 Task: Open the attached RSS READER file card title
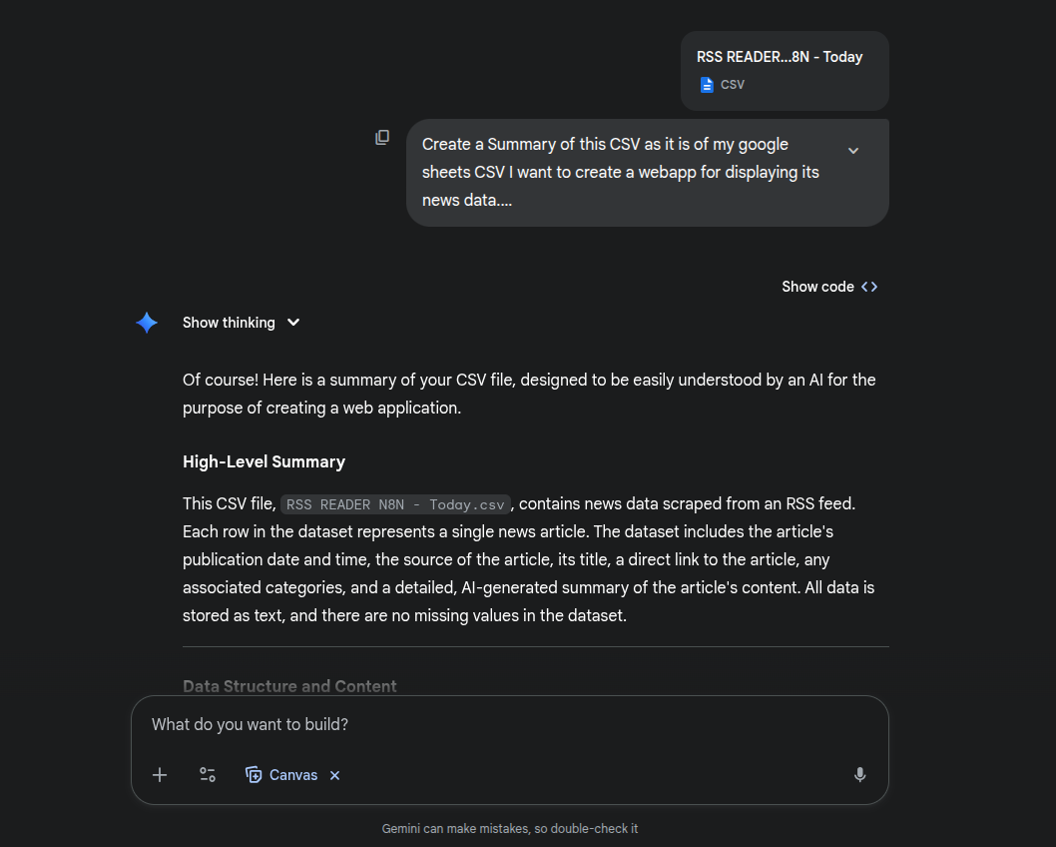point(780,57)
